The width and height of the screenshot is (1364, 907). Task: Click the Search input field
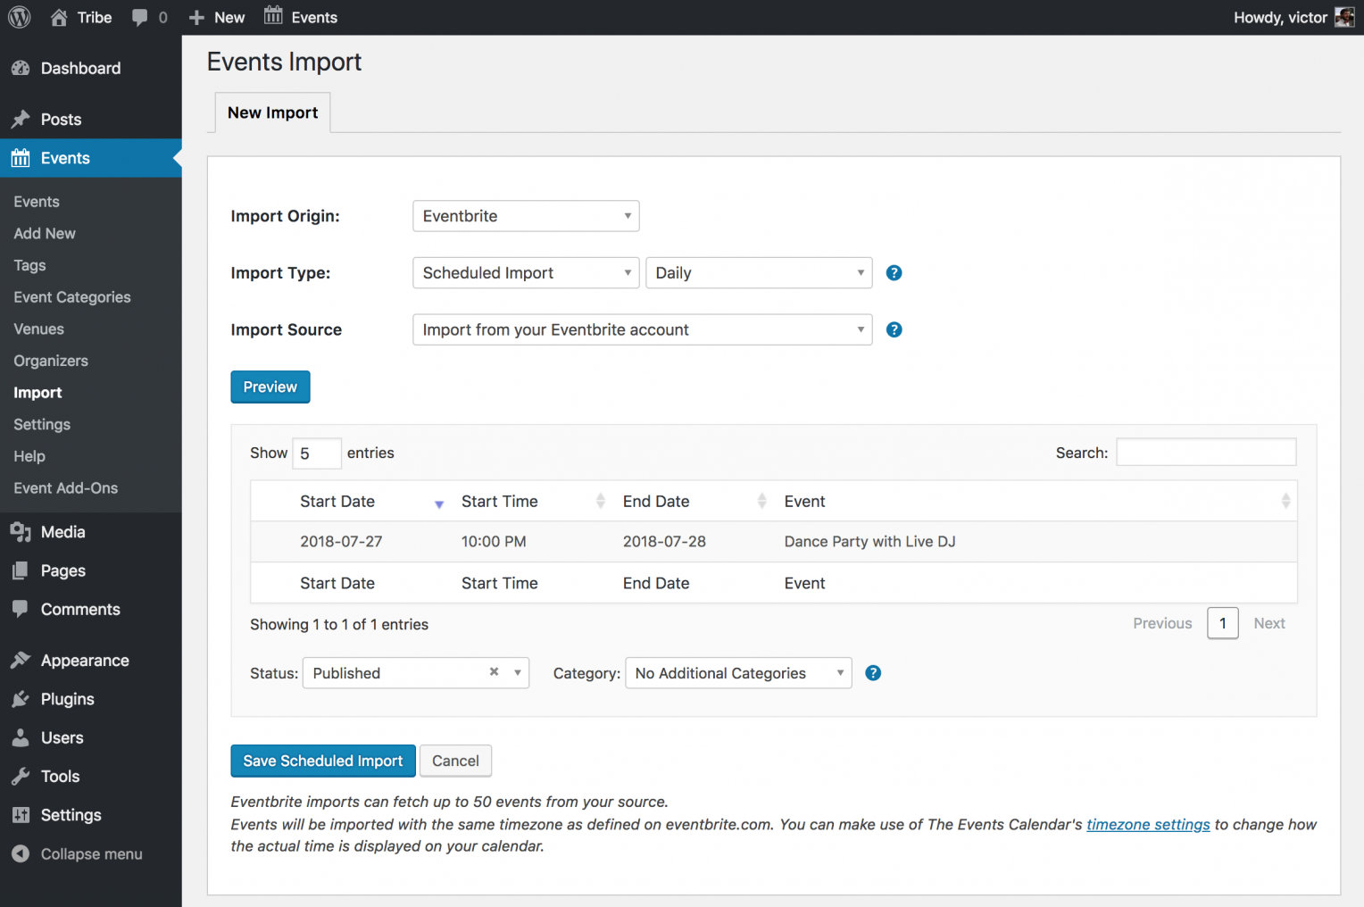pyautogui.click(x=1205, y=453)
